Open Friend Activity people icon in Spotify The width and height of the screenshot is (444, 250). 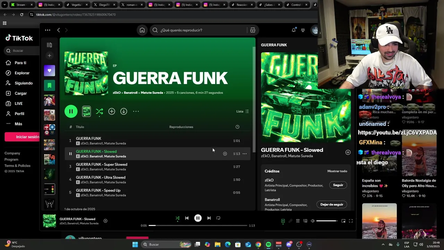coord(303,30)
